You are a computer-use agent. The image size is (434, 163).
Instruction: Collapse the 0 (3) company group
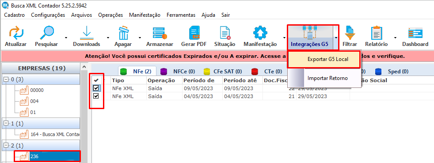[6, 80]
